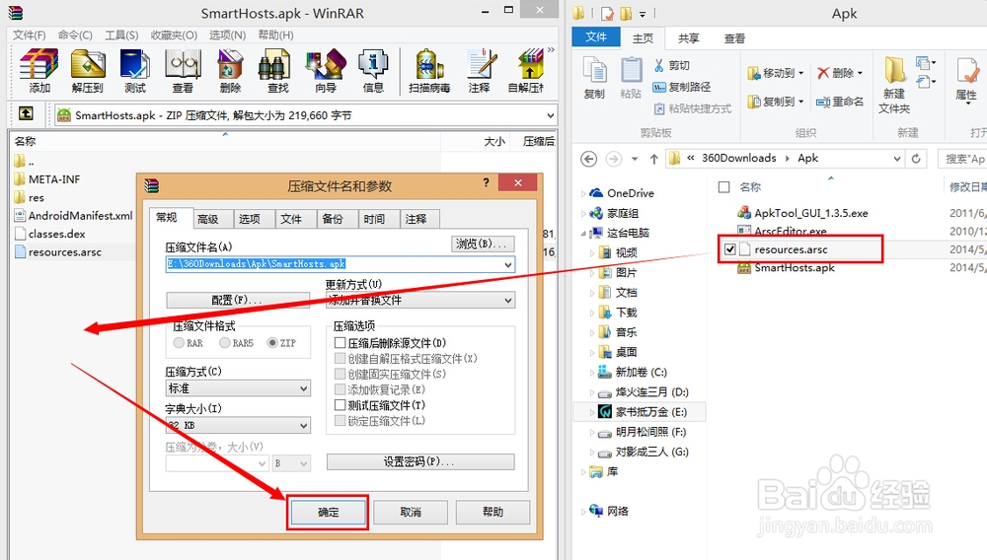Image resolution: width=987 pixels, height=560 pixels.
Task: Click the 属性 (Properties) ribbon icon
Action: click(x=966, y=79)
